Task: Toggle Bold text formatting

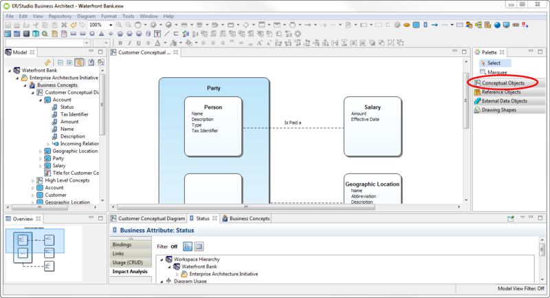Action: [120, 43]
